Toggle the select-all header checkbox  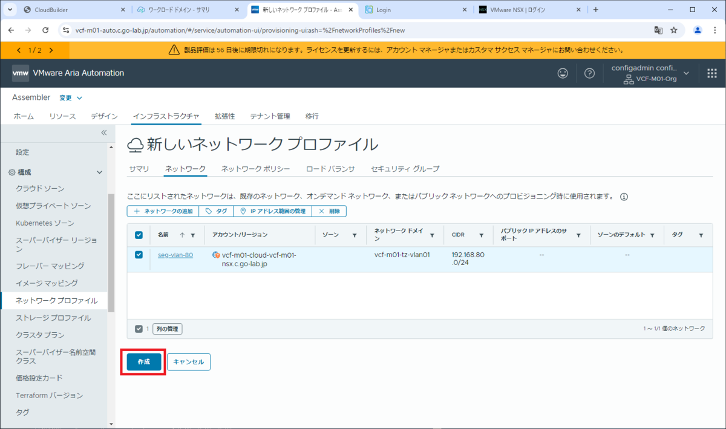(139, 235)
